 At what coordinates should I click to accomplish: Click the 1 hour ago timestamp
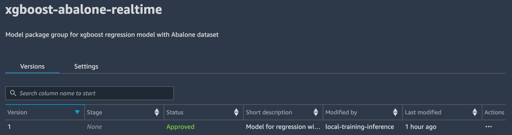(421, 127)
